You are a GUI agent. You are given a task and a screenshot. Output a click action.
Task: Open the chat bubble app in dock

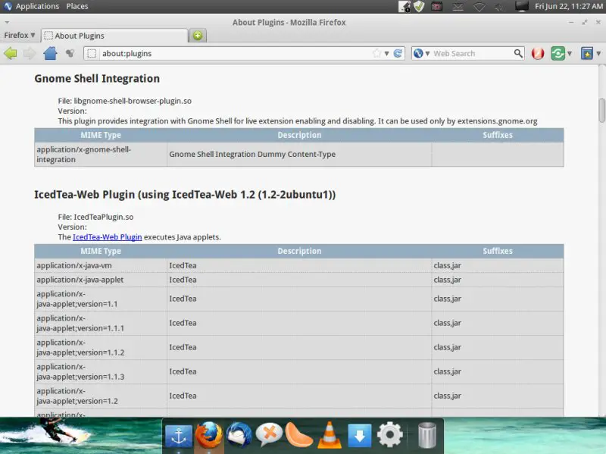[x=269, y=435]
